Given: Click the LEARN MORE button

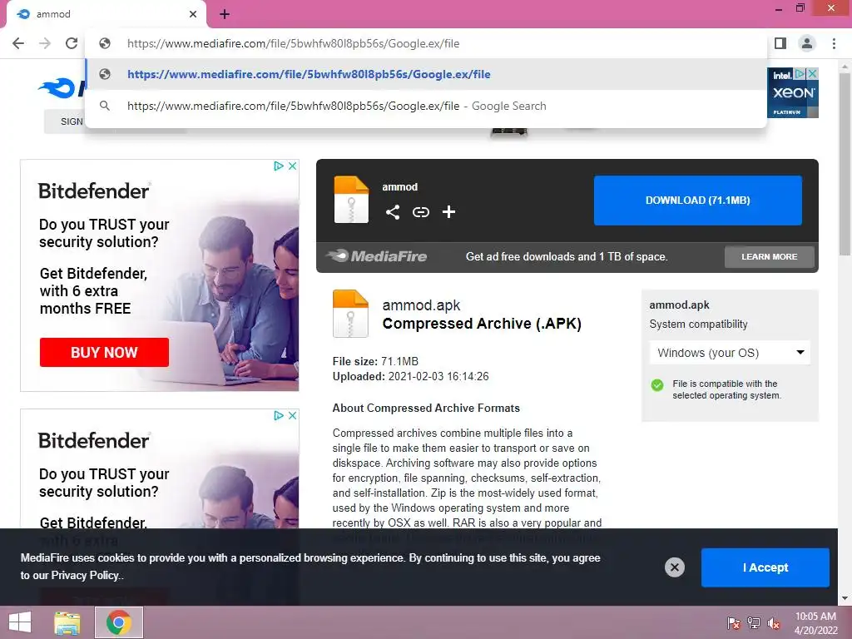Looking at the screenshot, I should [770, 256].
